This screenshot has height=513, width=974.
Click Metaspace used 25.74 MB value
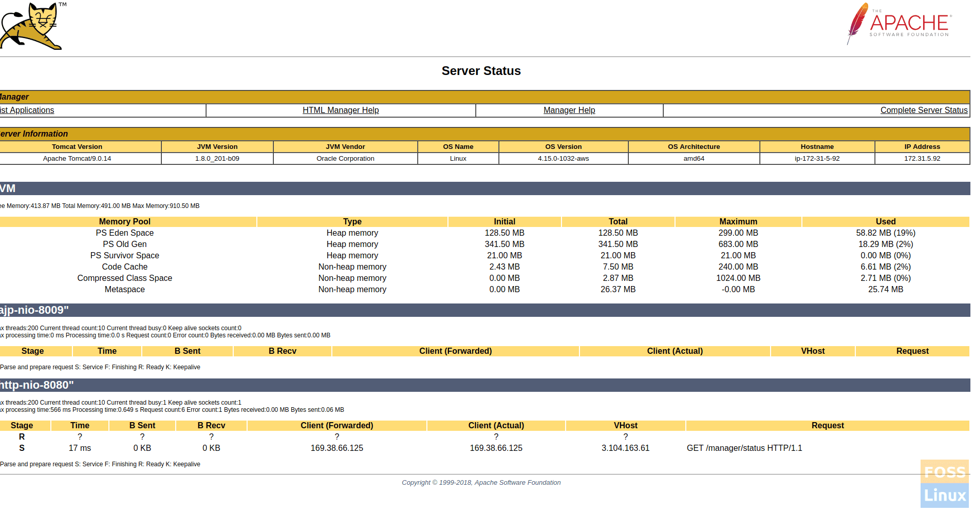[886, 290]
